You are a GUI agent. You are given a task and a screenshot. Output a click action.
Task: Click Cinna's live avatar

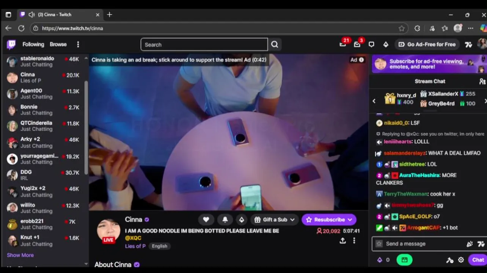108,231
